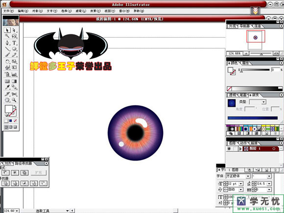Click the Expand button in Pathfinder
284x213 pixels.
point(39,173)
